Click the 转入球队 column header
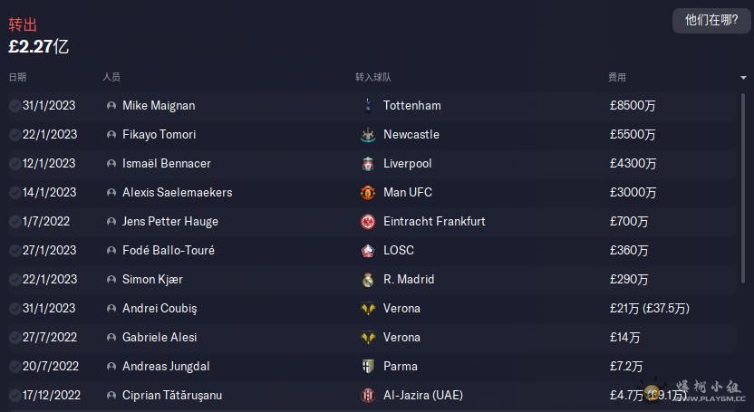 [x=373, y=77]
